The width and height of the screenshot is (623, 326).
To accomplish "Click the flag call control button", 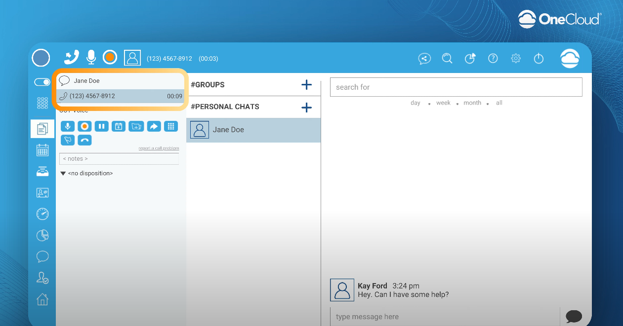I will (68, 140).
